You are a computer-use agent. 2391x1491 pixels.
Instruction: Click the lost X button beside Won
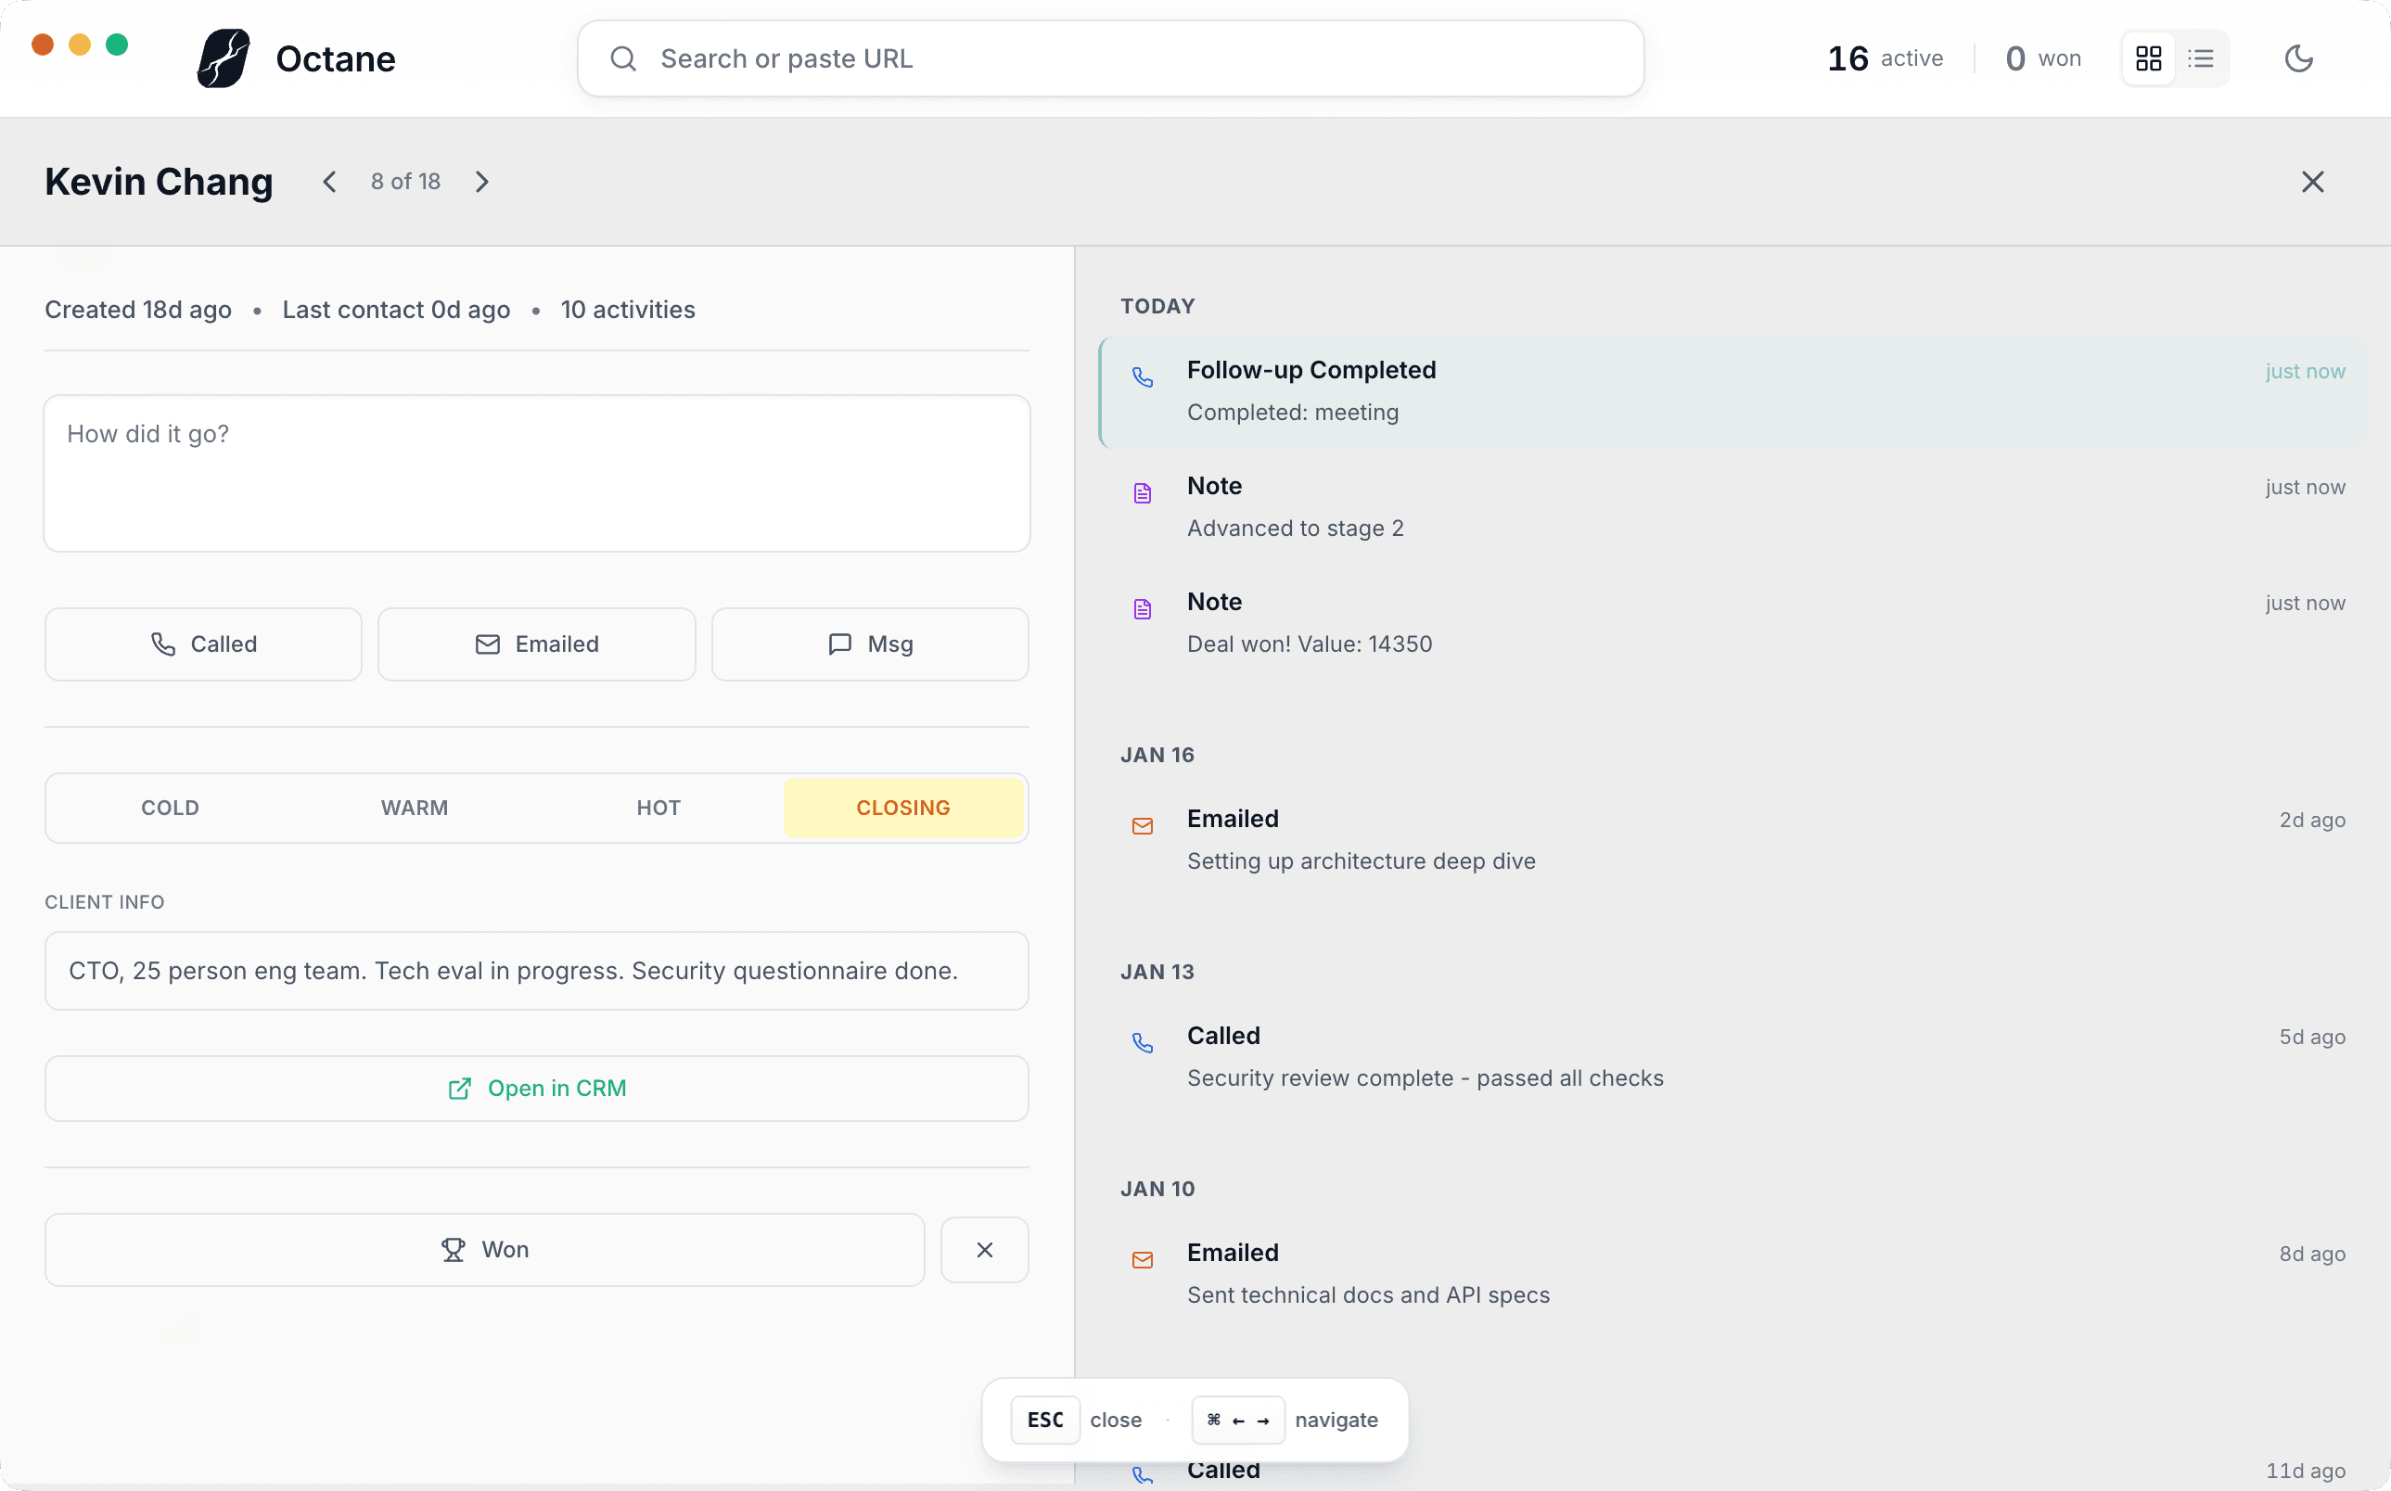coord(984,1249)
